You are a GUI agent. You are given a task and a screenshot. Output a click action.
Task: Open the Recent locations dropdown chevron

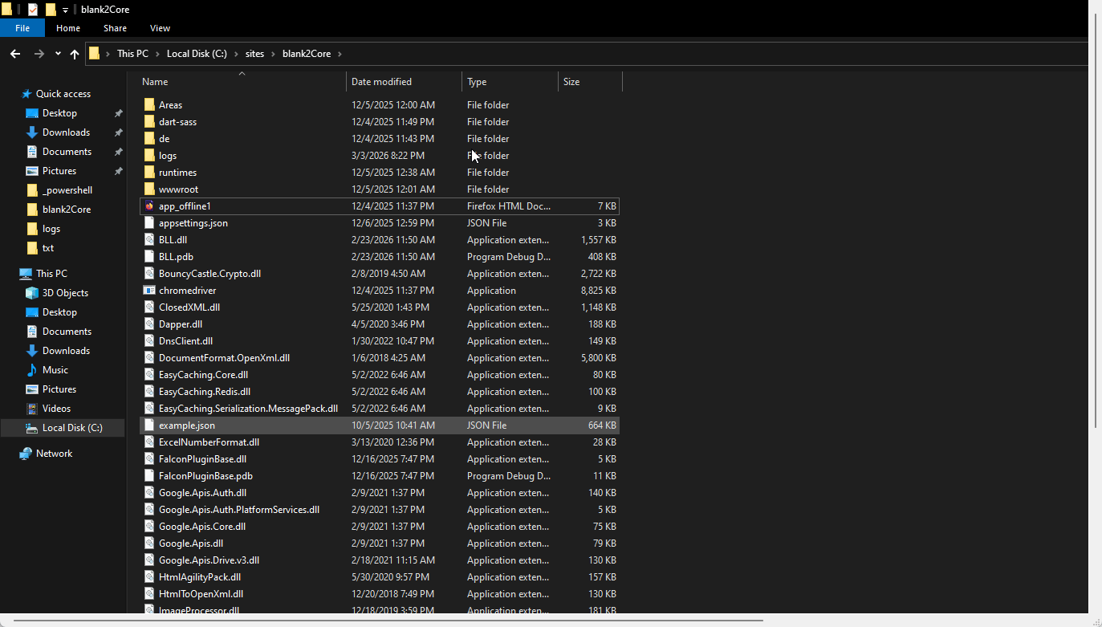tap(58, 54)
